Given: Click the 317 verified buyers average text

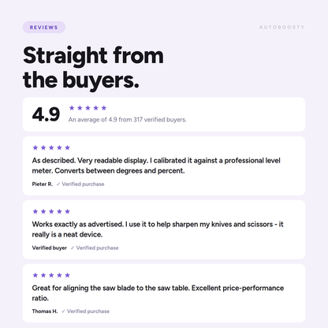Looking at the screenshot, I should [127, 120].
